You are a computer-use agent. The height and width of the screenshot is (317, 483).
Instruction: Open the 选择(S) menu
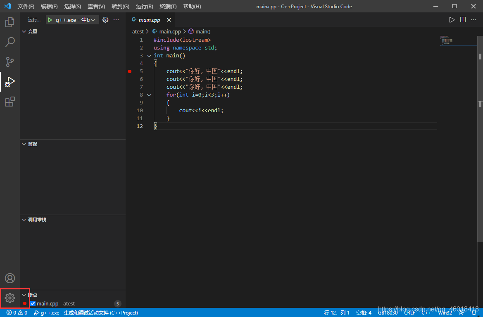point(73,7)
